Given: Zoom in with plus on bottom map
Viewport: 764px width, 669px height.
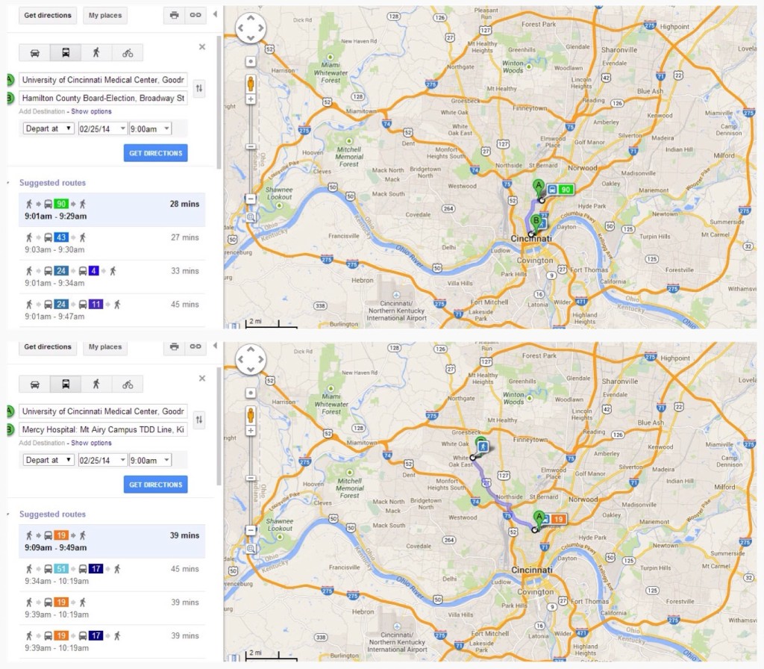Looking at the screenshot, I should coord(251,431).
